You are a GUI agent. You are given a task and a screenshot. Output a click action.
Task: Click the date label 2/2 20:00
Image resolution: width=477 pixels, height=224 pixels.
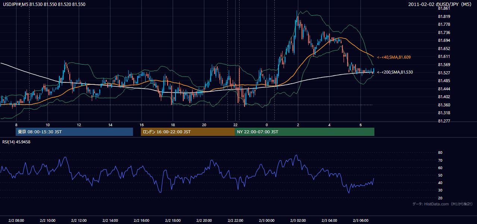click(x=204, y=221)
